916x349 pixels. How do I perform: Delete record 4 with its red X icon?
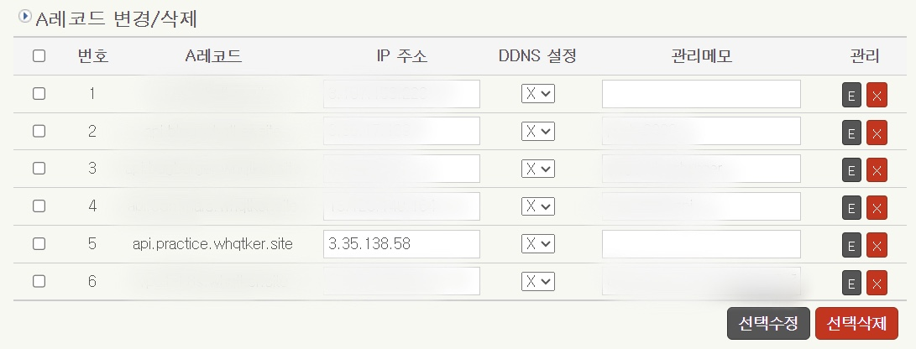tap(877, 207)
